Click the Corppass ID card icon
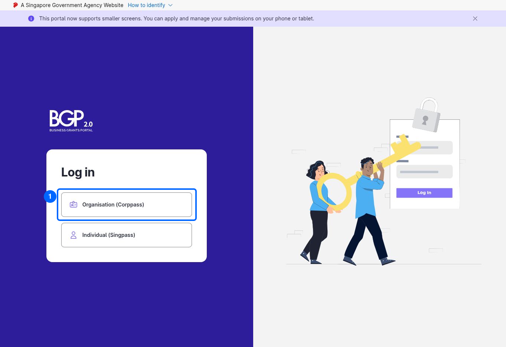Screen dimensions: 506x347 point(74,205)
